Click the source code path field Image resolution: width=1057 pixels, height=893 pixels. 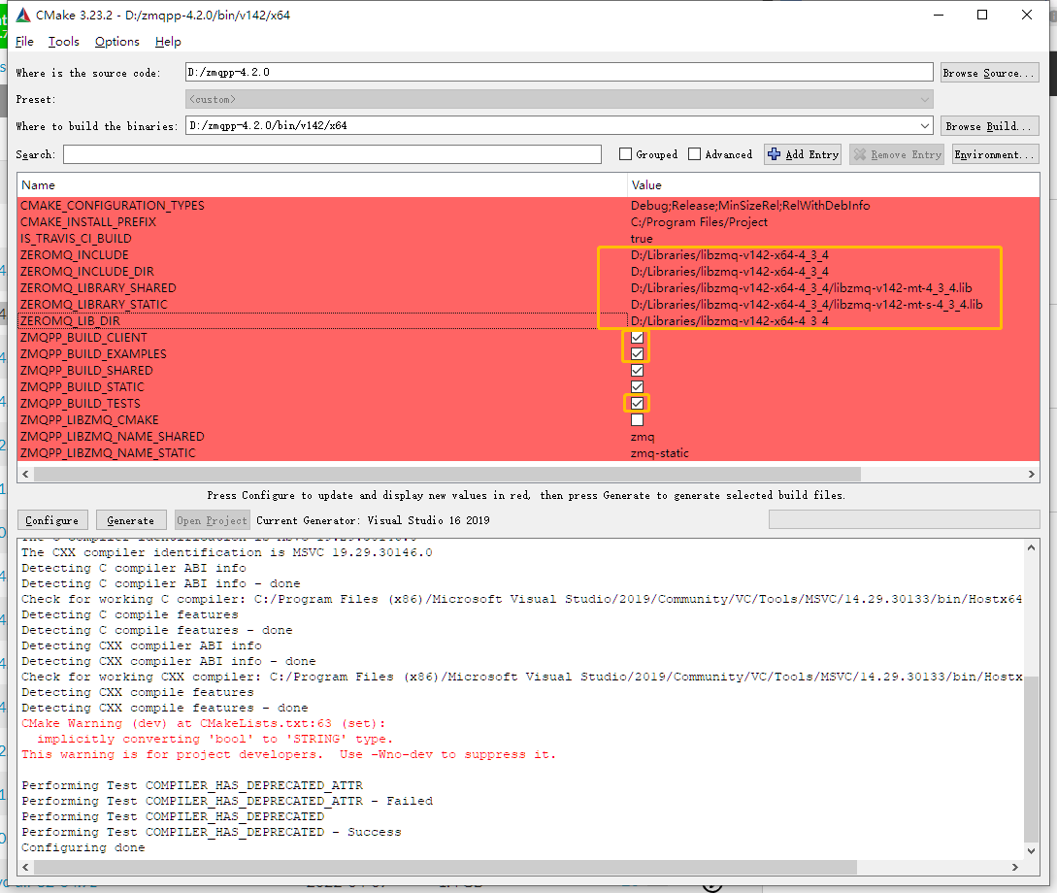pyautogui.click(x=559, y=72)
